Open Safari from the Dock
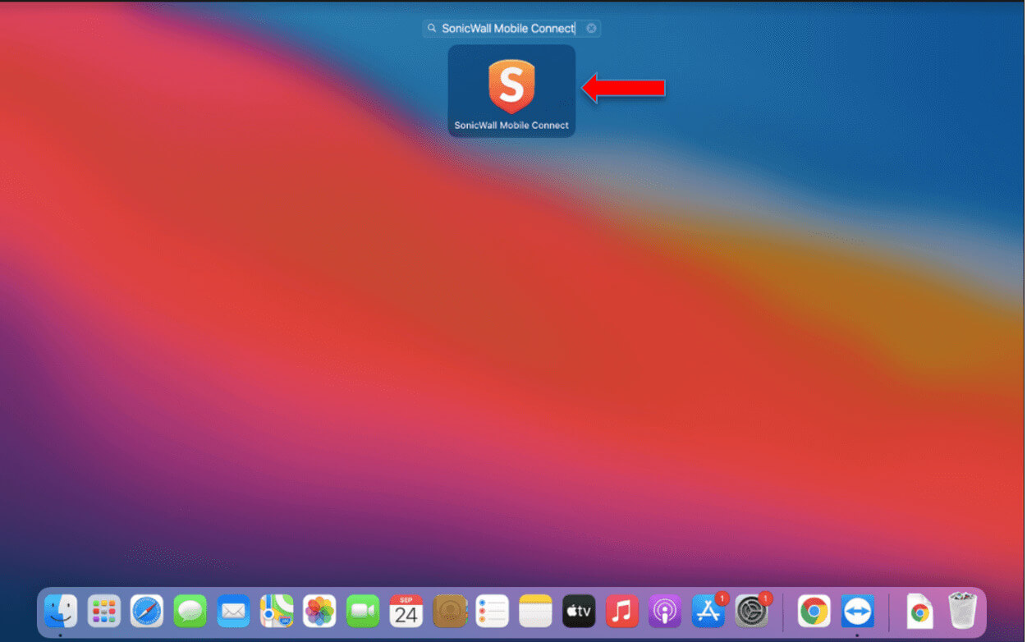Image resolution: width=1027 pixels, height=642 pixels. 147,611
